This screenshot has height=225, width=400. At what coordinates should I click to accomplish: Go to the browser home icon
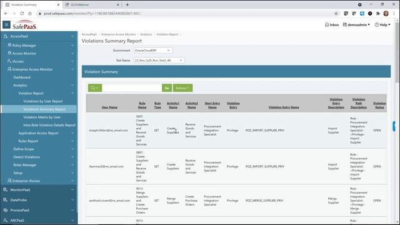(30, 14)
